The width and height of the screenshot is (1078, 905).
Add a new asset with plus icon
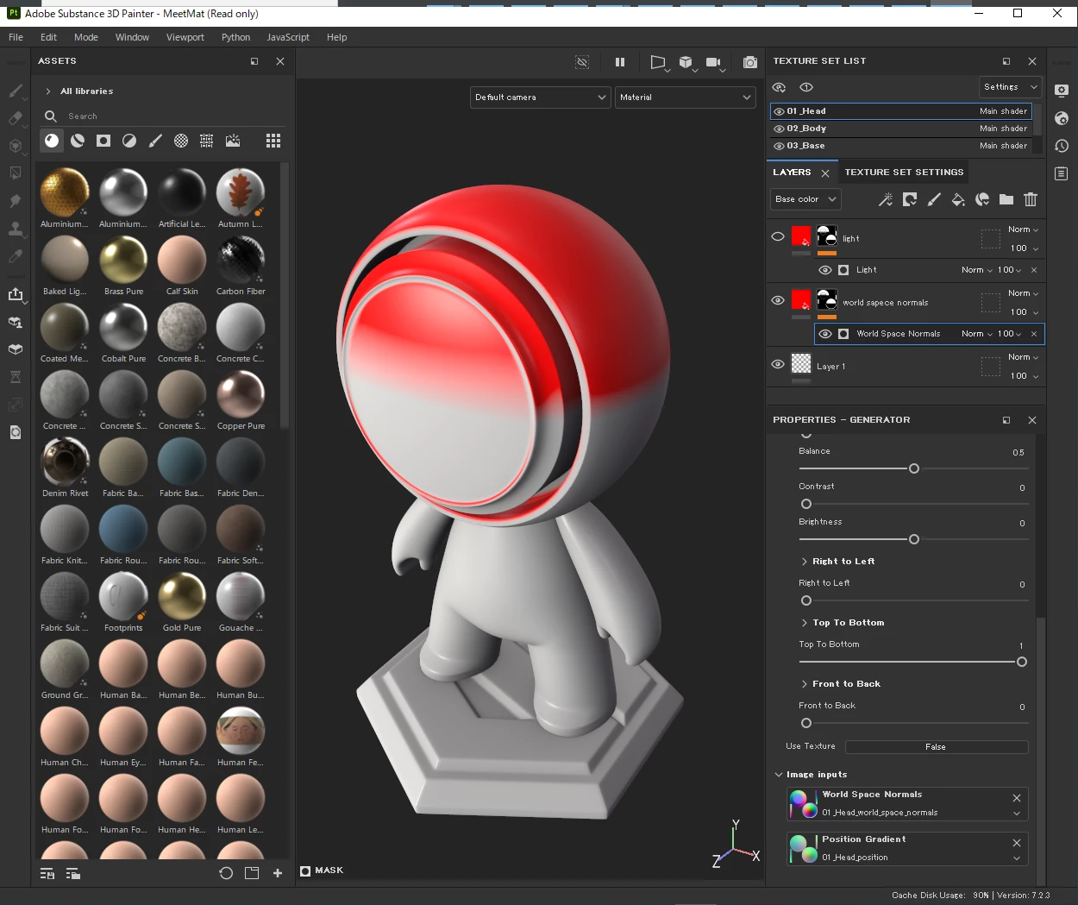coord(278,873)
